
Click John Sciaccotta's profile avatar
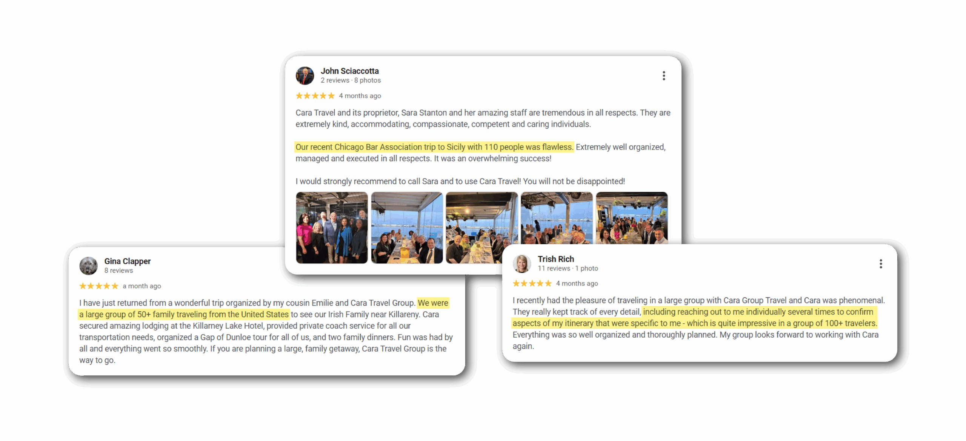(305, 75)
